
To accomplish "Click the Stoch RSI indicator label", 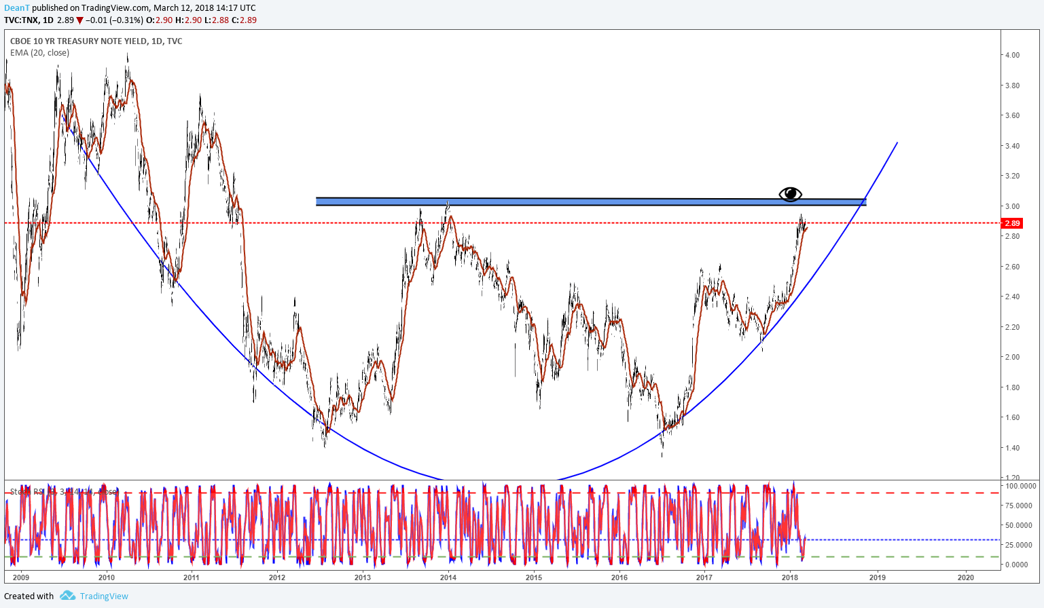I will click(x=65, y=491).
